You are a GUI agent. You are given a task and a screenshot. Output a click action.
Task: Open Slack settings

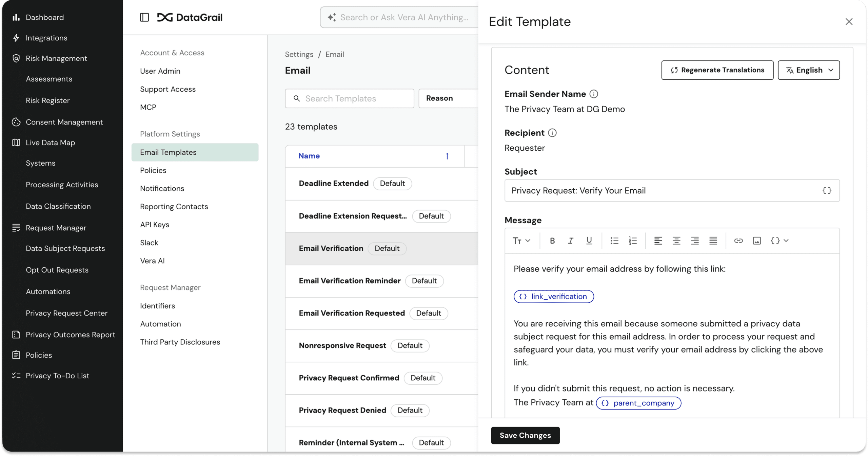pyautogui.click(x=149, y=243)
